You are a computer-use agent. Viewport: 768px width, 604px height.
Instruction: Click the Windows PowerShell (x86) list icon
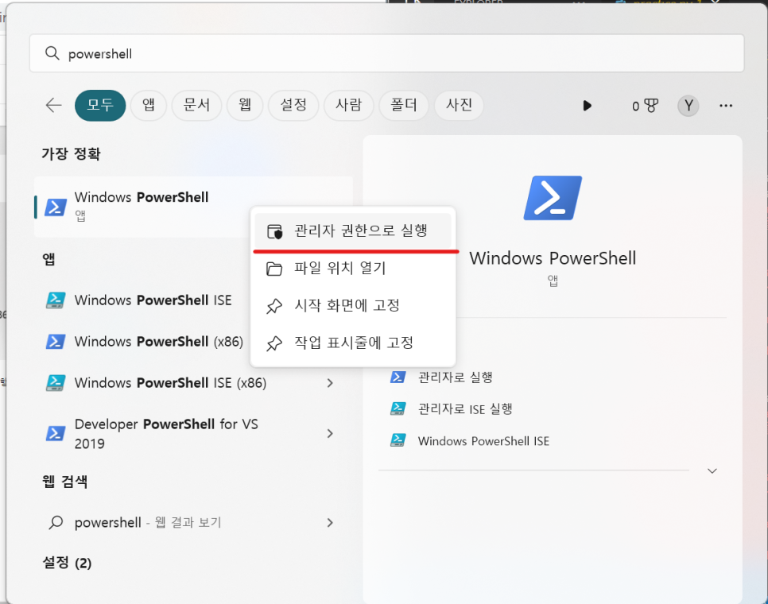tap(56, 341)
